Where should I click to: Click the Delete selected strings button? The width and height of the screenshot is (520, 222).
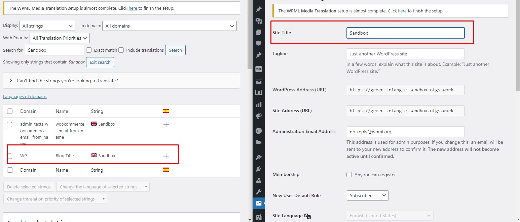pyautogui.click(x=29, y=187)
